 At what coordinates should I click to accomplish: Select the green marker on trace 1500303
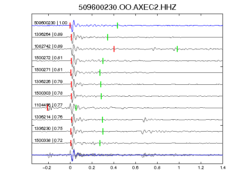tap(101, 96)
